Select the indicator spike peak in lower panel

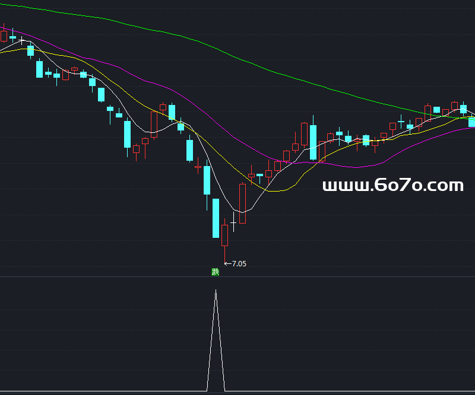coord(216,290)
